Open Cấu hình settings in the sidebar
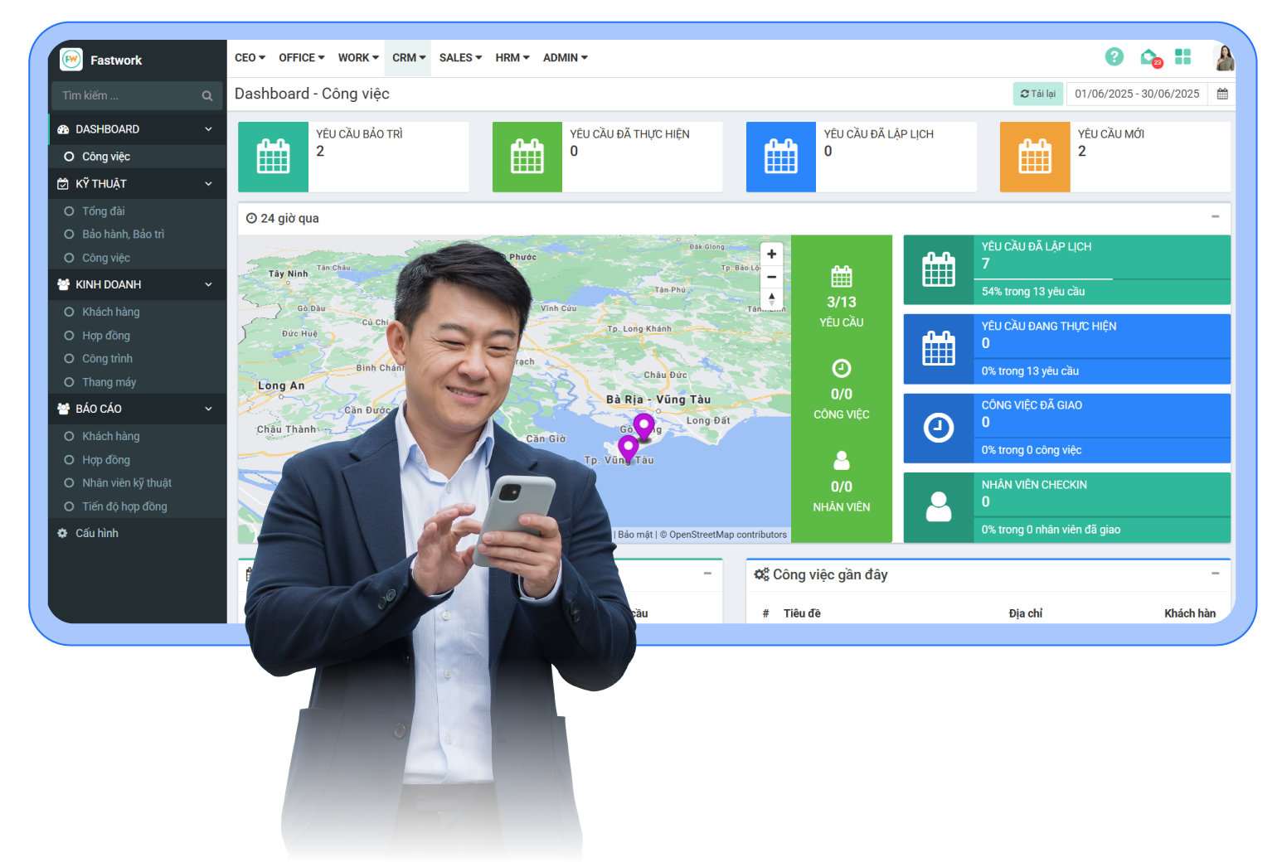1282x867 pixels. tap(96, 533)
